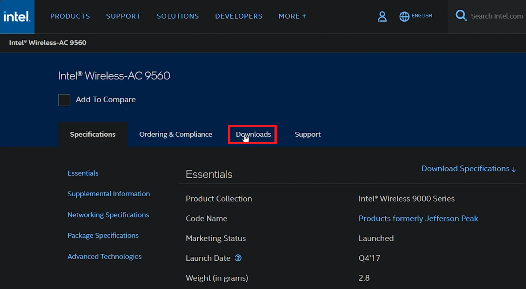Expand the MORE + navigation menu
This screenshot has height=289, width=526.
tap(292, 16)
